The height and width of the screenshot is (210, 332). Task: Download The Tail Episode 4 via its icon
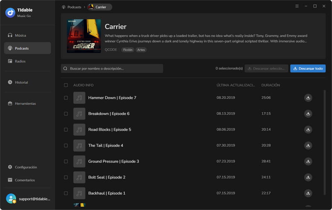click(308, 145)
